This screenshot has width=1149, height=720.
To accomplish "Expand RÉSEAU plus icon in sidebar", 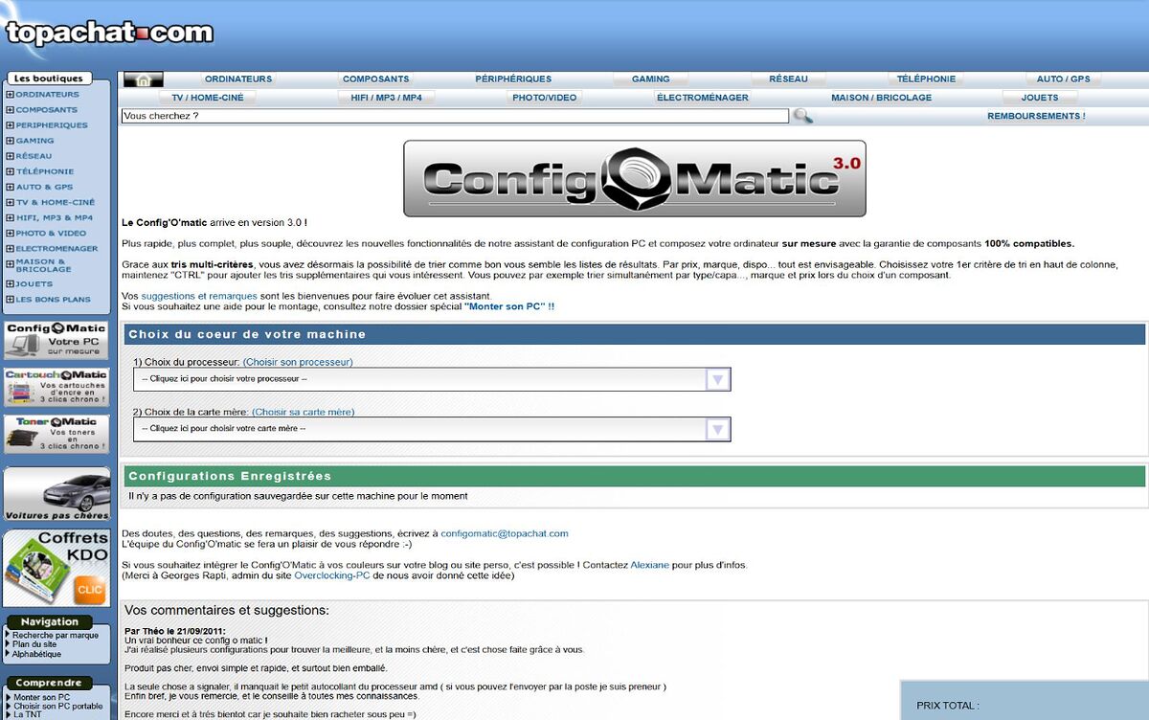I will click(x=10, y=156).
